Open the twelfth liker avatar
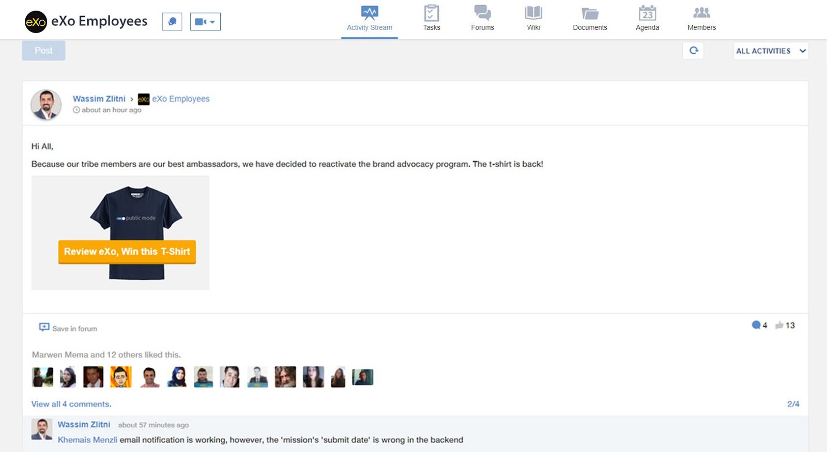Viewport: 827px width, 452px height. [338, 377]
